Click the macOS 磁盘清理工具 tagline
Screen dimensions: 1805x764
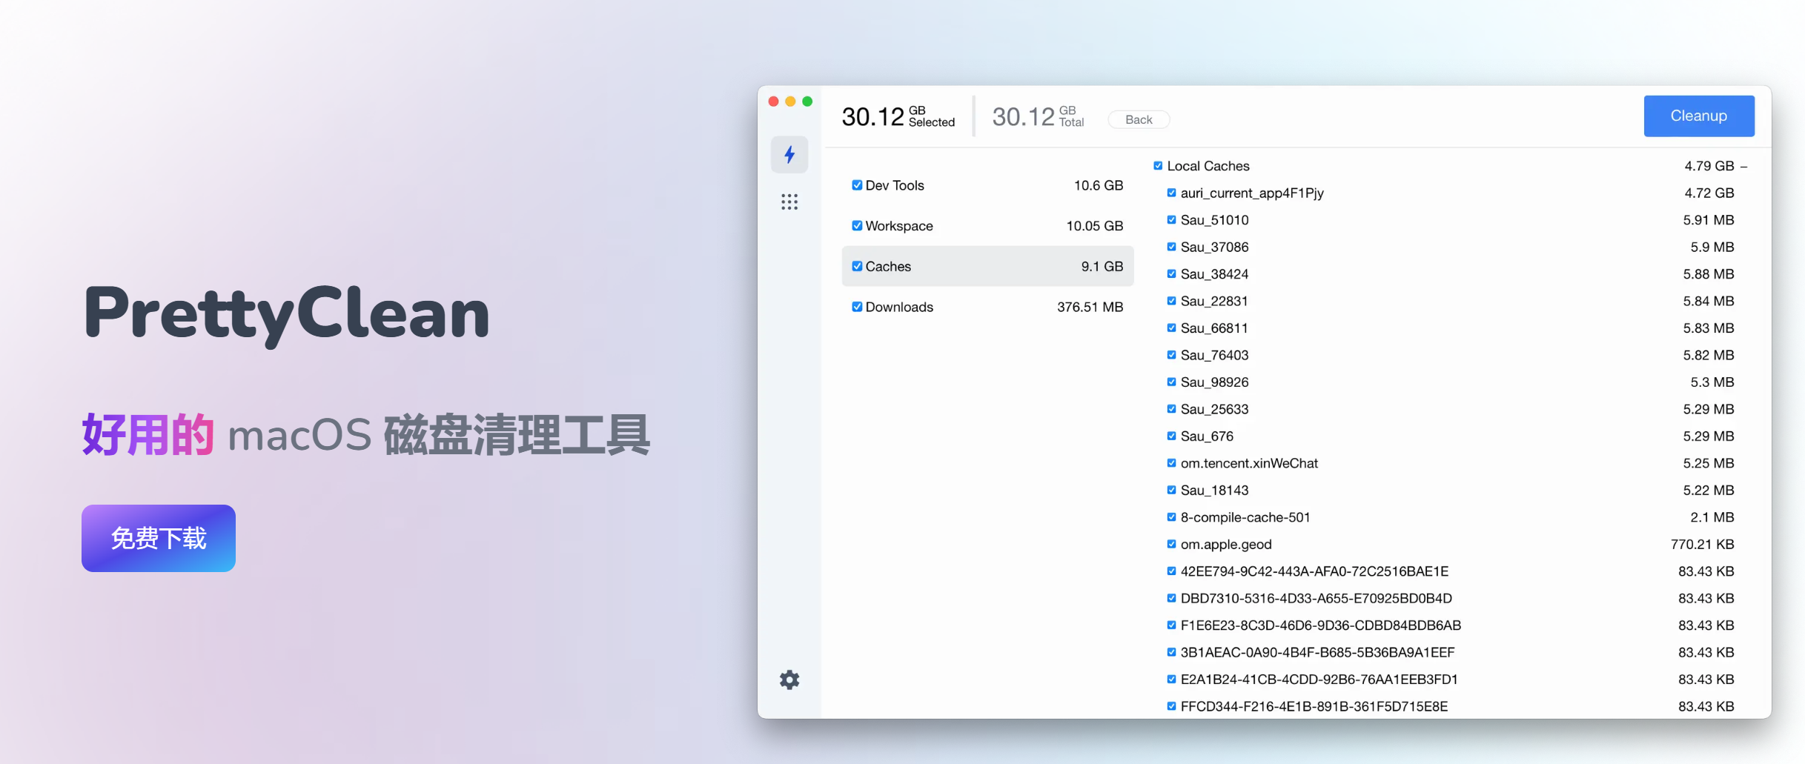(439, 435)
